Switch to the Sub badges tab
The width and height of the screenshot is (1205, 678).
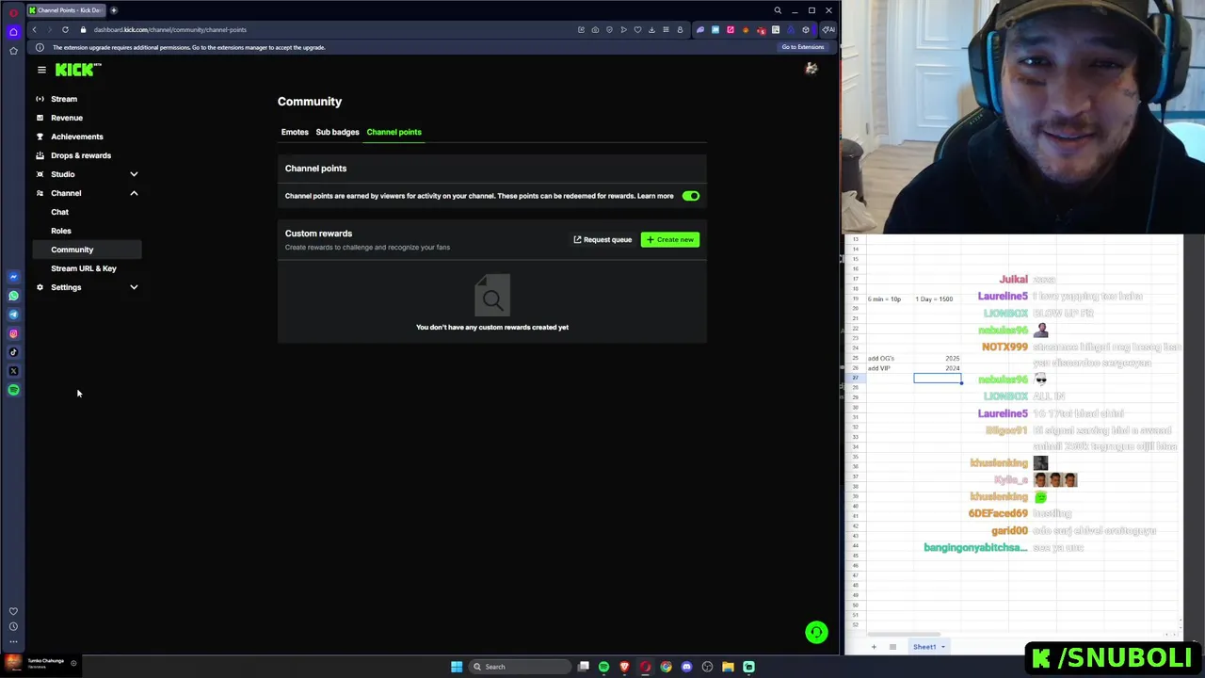(337, 132)
